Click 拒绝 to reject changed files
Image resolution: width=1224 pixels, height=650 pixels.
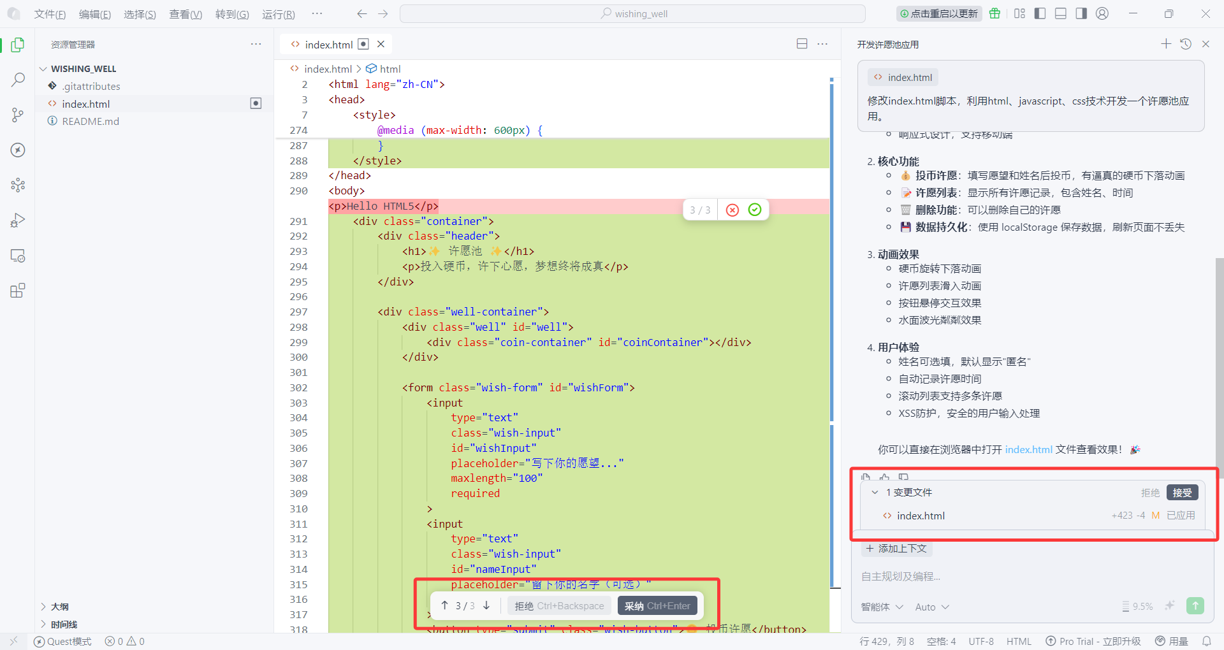coord(1150,493)
